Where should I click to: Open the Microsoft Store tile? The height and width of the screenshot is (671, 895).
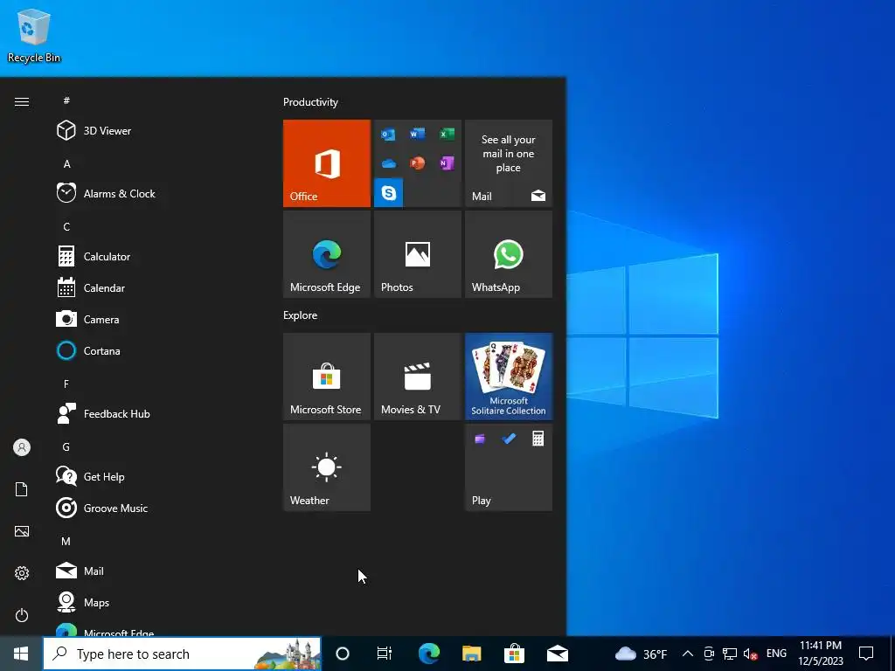click(x=327, y=377)
